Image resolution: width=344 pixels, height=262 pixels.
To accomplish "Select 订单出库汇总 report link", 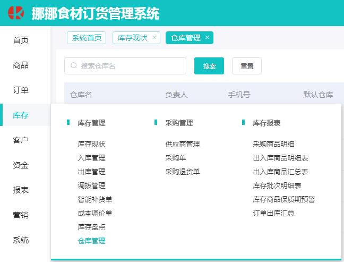I will pyautogui.click(x=273, y=213).
